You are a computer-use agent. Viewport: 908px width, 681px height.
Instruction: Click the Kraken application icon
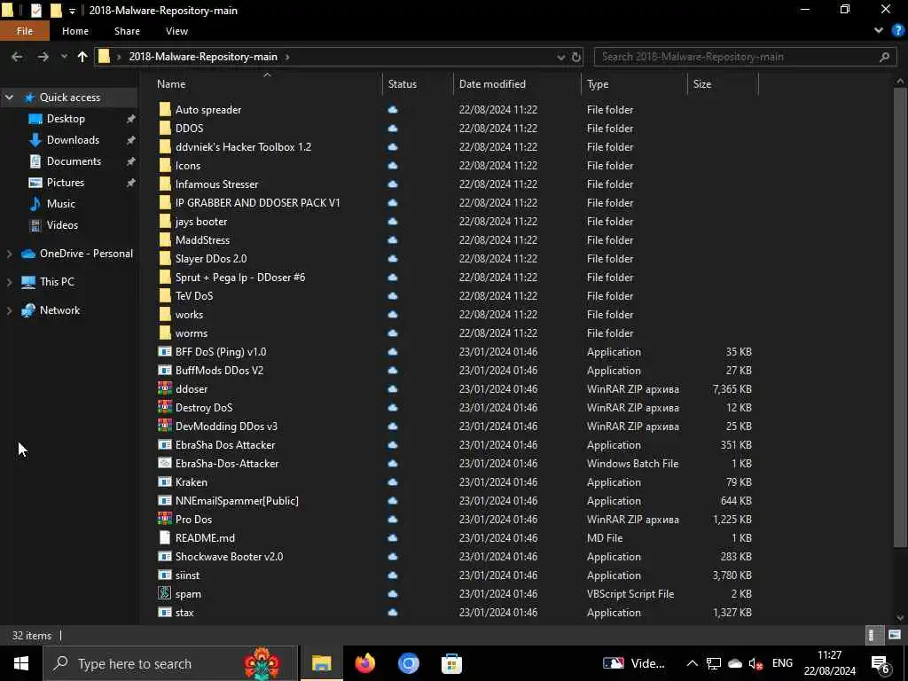tap(165, 481)
